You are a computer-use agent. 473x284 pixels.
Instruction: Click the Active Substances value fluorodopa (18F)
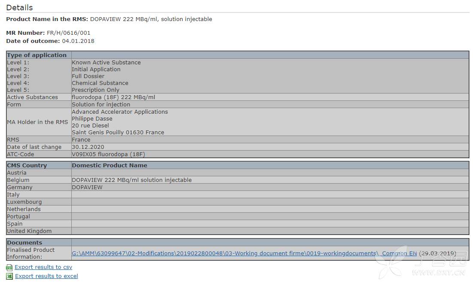[113, 97]
